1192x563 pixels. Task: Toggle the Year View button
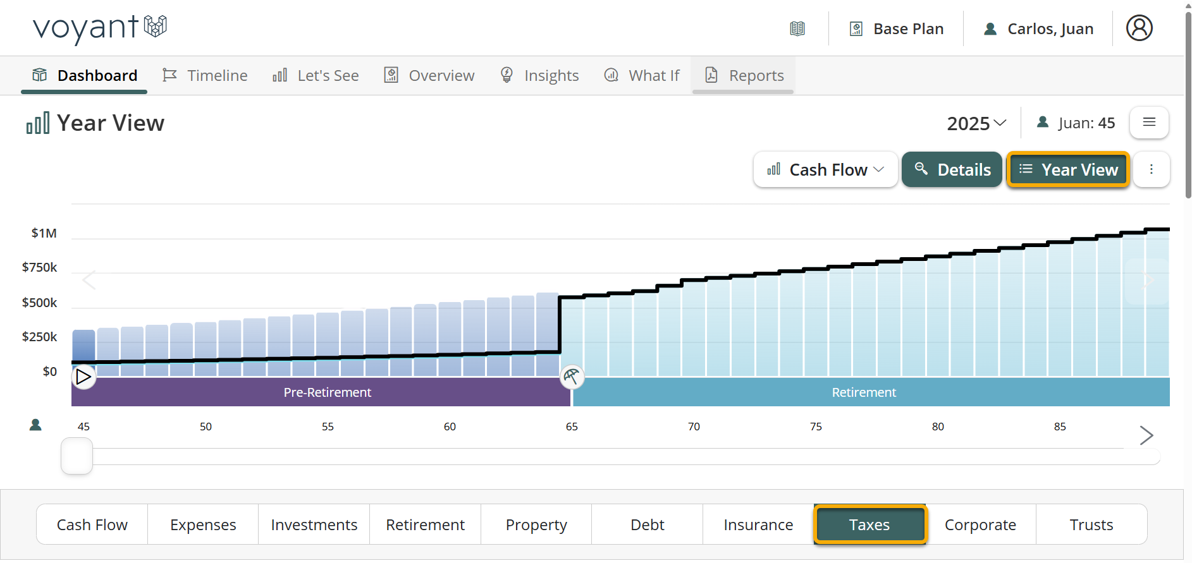tap(1068, 169)
